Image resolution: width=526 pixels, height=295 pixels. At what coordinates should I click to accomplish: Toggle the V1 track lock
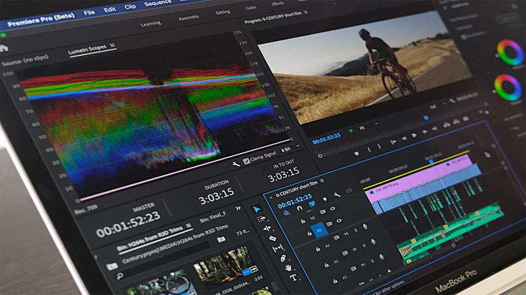click(310, 233)
